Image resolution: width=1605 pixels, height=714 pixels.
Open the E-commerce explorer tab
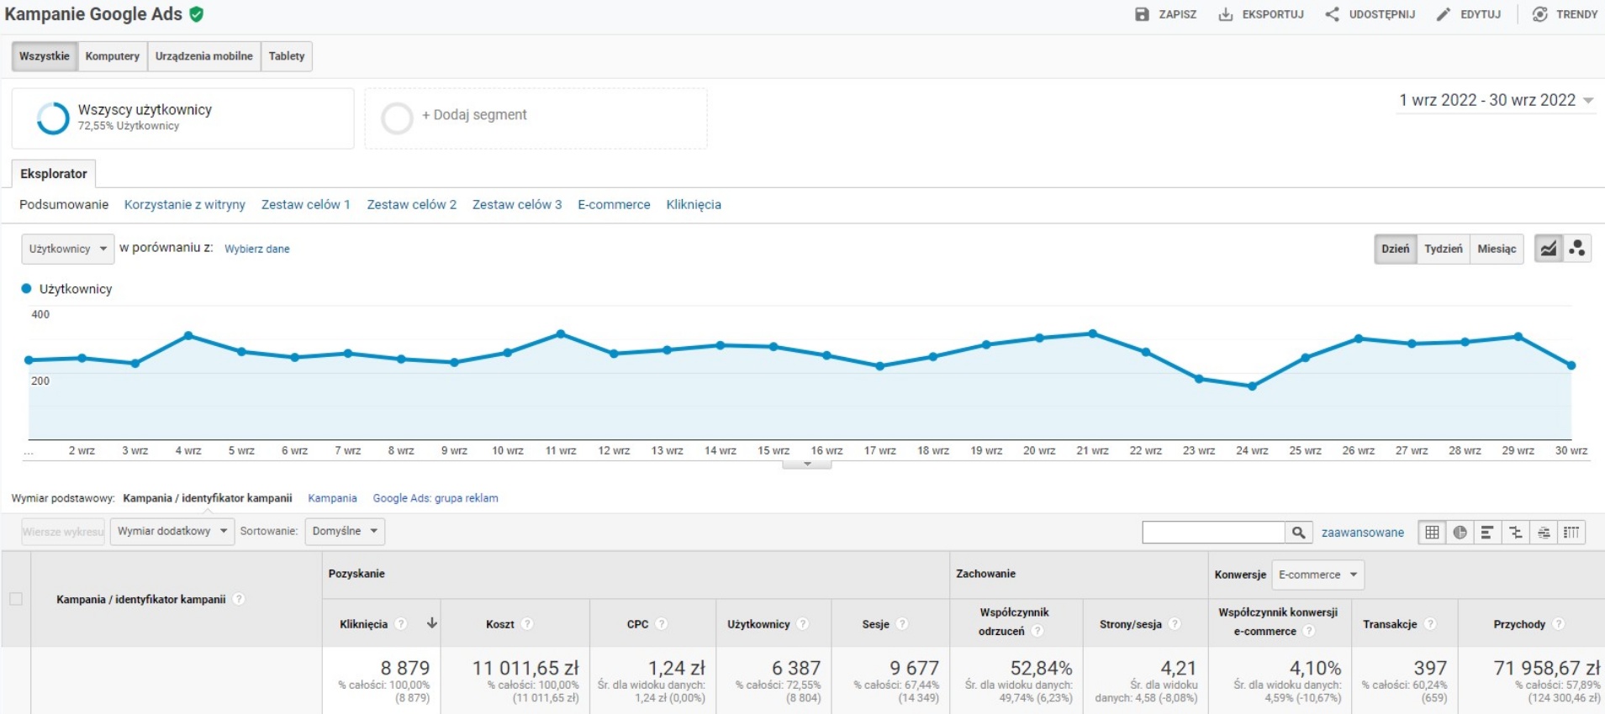pyautogui.click(x=614, y=204)
